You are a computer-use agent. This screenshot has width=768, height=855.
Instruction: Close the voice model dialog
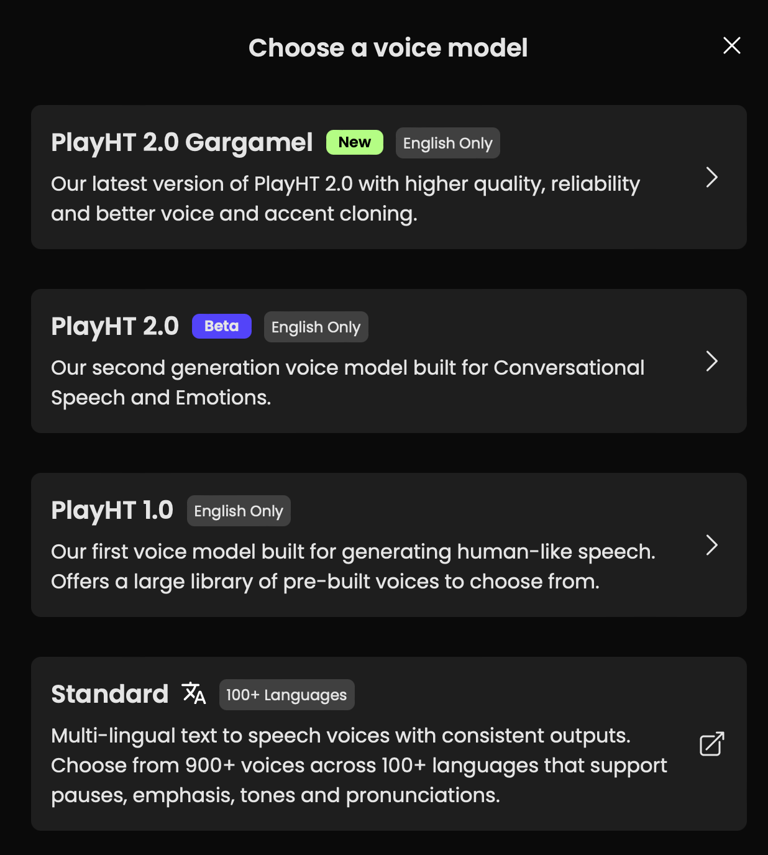click(x=731, y=45)
